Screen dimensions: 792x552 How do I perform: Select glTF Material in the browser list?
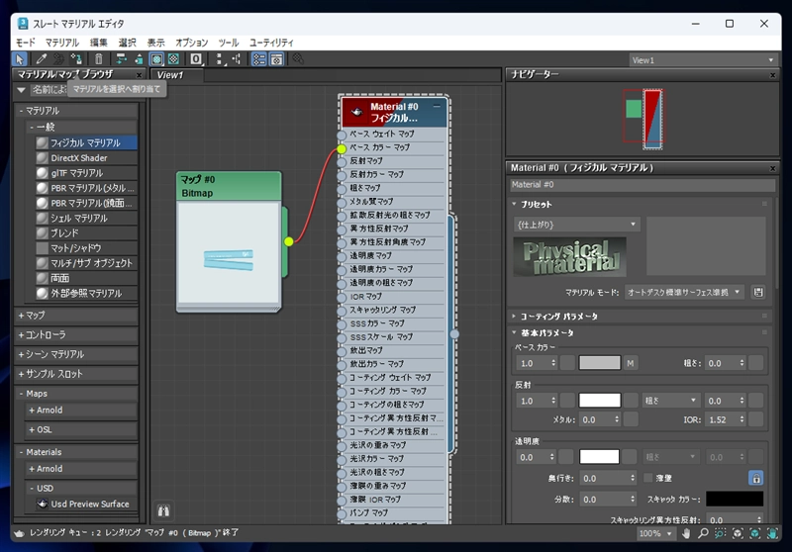[77, 173]
